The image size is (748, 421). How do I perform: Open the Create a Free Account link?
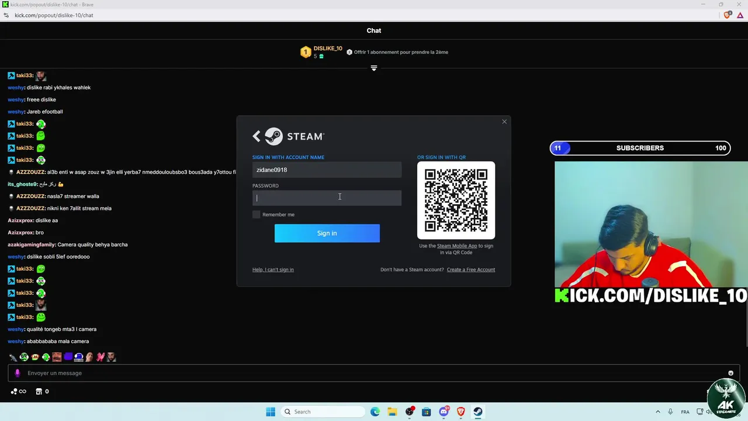coord(470,270)
